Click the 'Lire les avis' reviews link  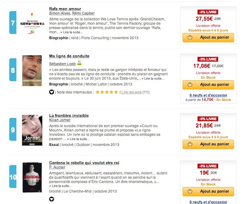130,92
